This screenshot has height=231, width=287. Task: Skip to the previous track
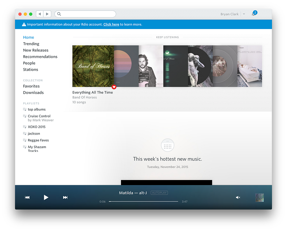pyautogui.click(x=27, y=197)
